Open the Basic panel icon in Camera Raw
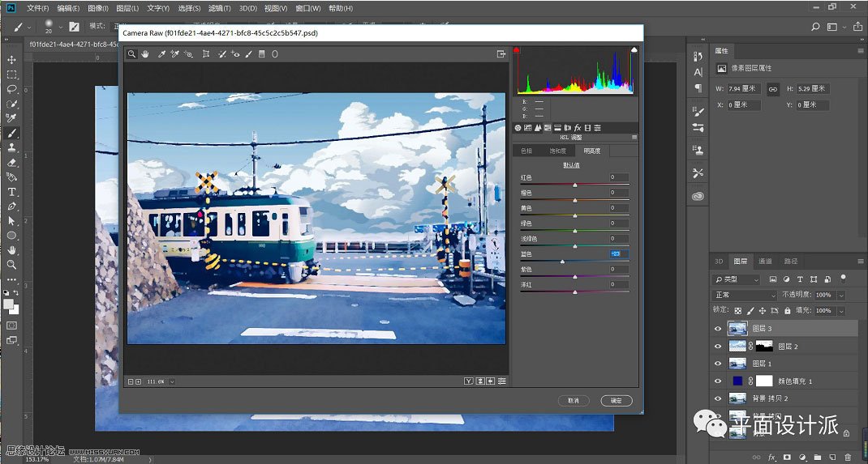 click(518, 128)
